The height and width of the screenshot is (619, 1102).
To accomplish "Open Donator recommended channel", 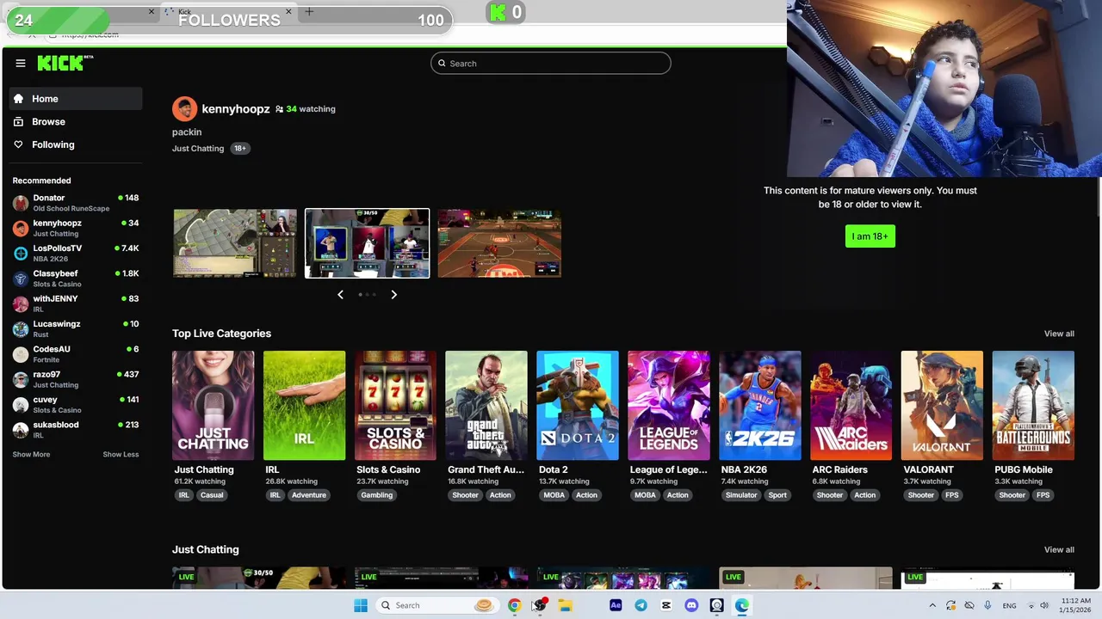I will [x=76, y=203].
